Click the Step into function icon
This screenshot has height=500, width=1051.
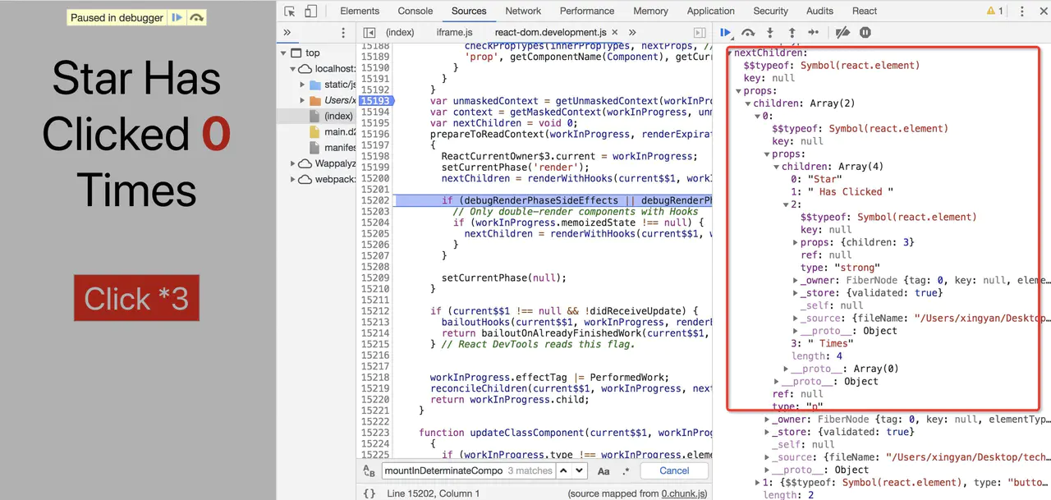[x=770, y=32]
